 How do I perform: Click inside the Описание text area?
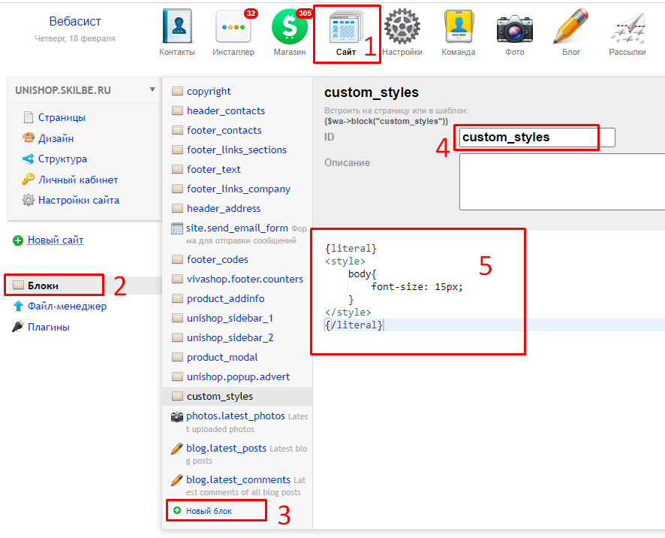pyautogui.click(x=561, y=182)
